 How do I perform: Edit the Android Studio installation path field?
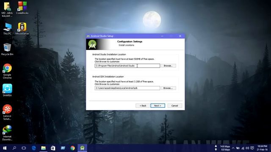pyautogui.click(x=127, y=66)
